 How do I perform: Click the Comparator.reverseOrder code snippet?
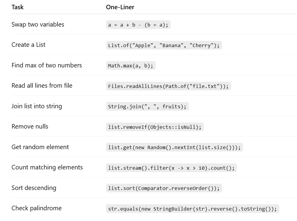click(164, 188)
